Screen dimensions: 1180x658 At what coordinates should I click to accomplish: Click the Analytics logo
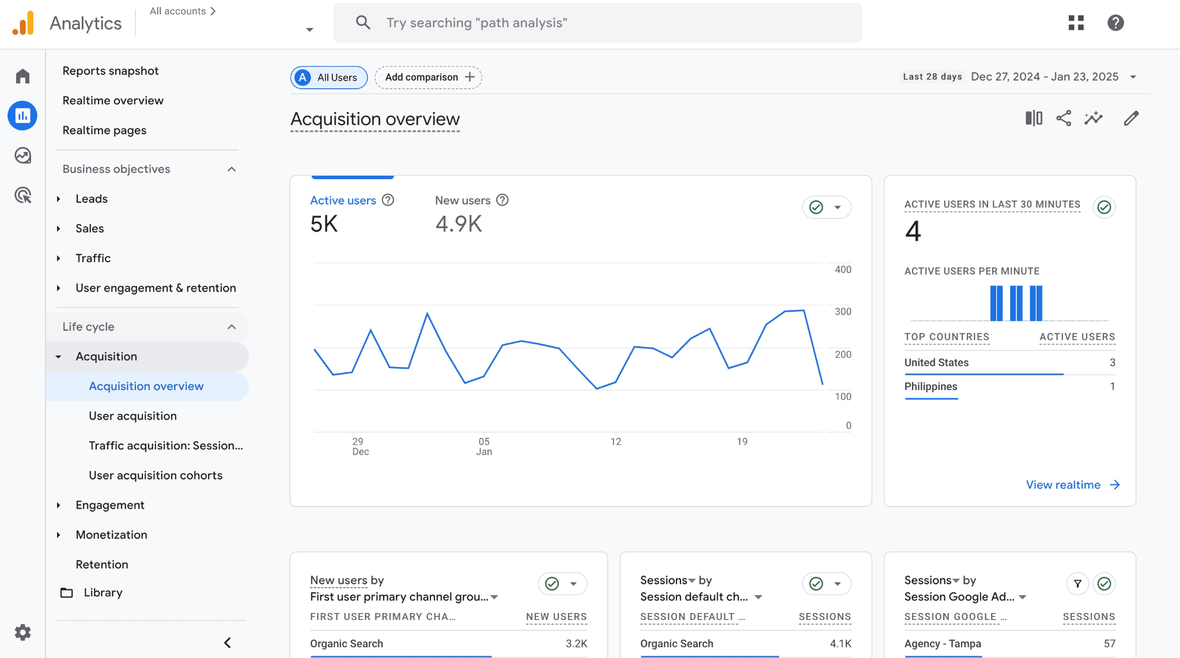23,23
